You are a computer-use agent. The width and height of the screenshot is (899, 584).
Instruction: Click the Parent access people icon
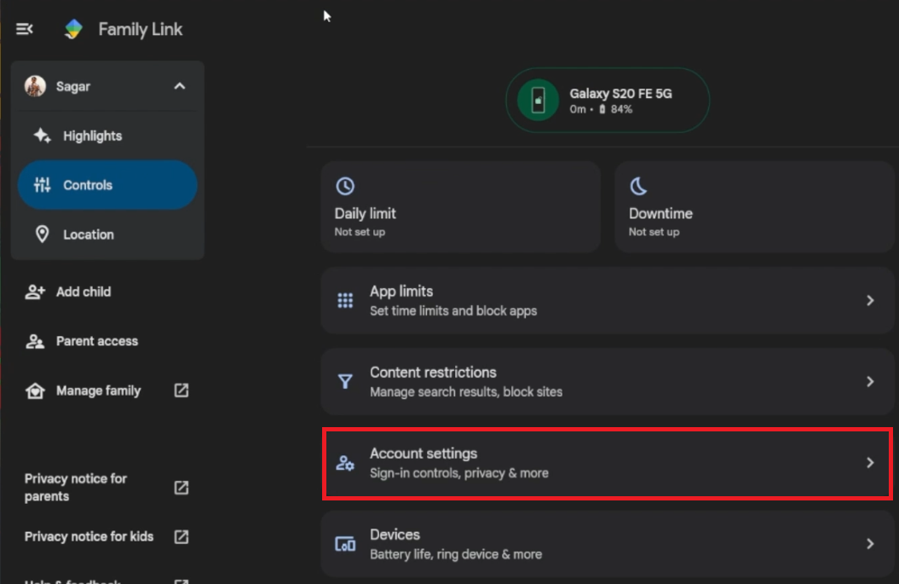pyautogui.click(x=34, y=341)
